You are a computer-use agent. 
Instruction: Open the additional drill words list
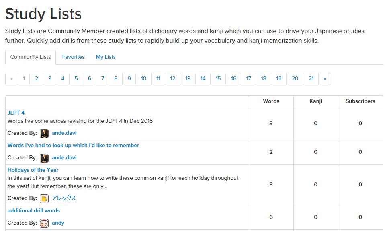(34, 211)
